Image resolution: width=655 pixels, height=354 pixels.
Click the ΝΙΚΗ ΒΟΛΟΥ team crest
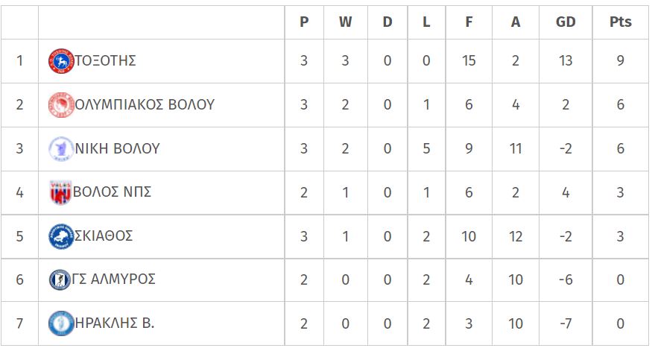tap(61, 149)
